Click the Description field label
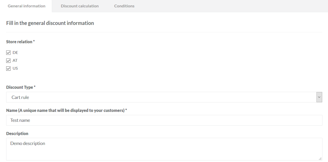This screenshot has height=162, width=328. (17, 134)
